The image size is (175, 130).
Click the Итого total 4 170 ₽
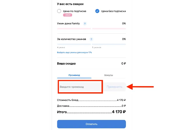point(119,112)
